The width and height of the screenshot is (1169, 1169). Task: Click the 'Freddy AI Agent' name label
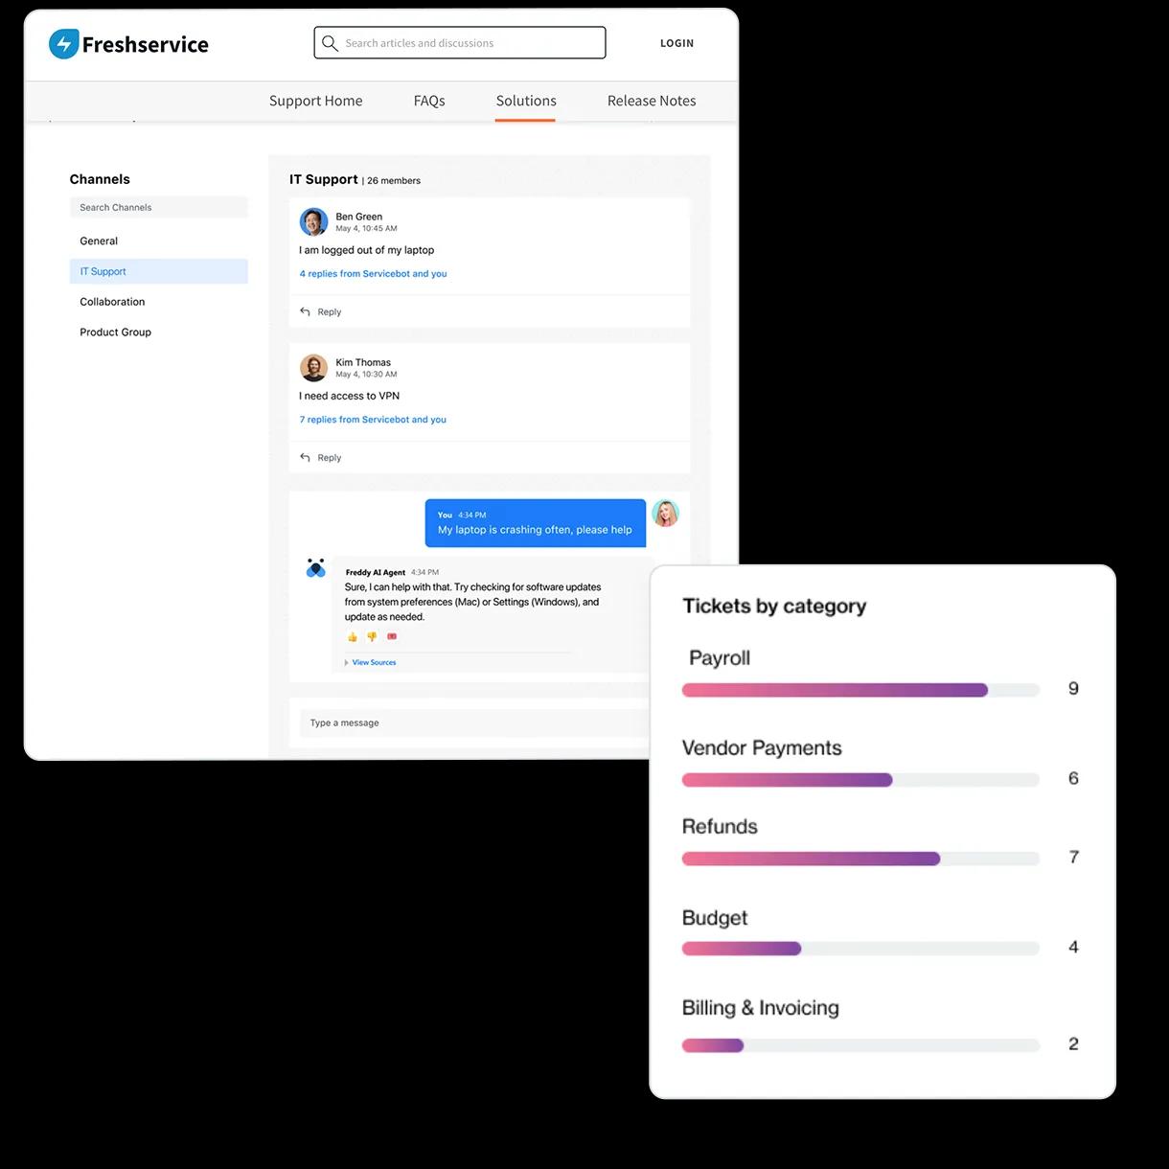click(376, 572)
